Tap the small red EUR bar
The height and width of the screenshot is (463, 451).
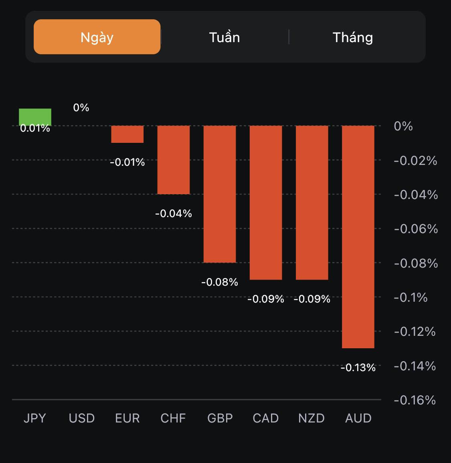click(127, 134)
